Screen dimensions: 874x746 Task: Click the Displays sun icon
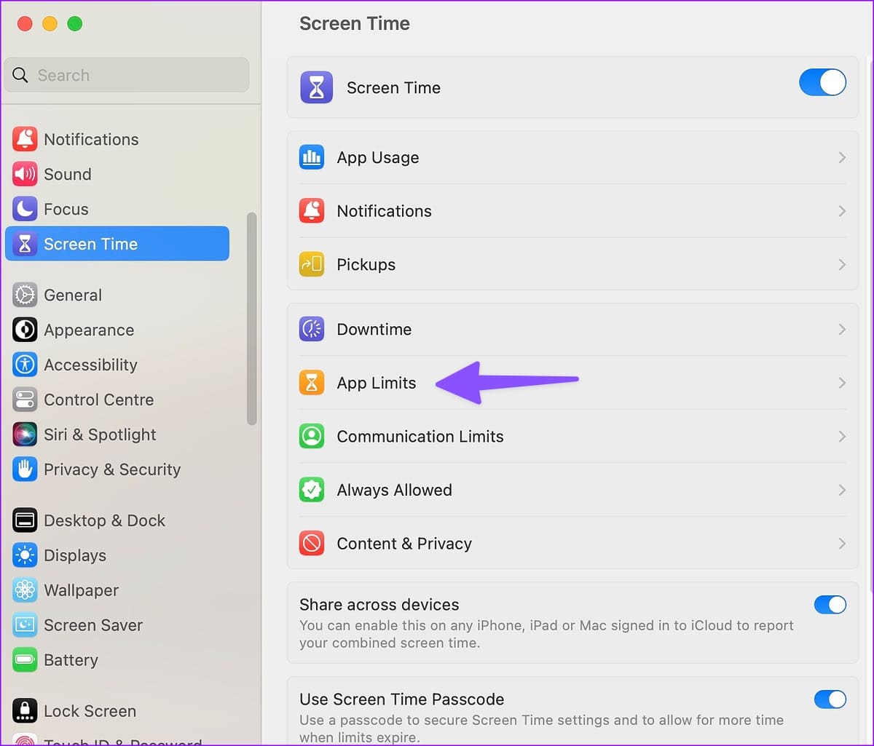tap(25, 555)
